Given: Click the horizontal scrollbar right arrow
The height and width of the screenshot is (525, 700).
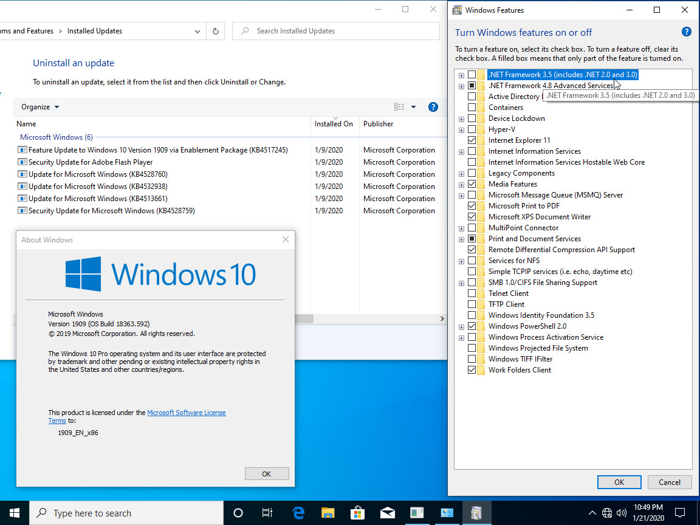Looking at the screenshot, I should coord(442,319).
